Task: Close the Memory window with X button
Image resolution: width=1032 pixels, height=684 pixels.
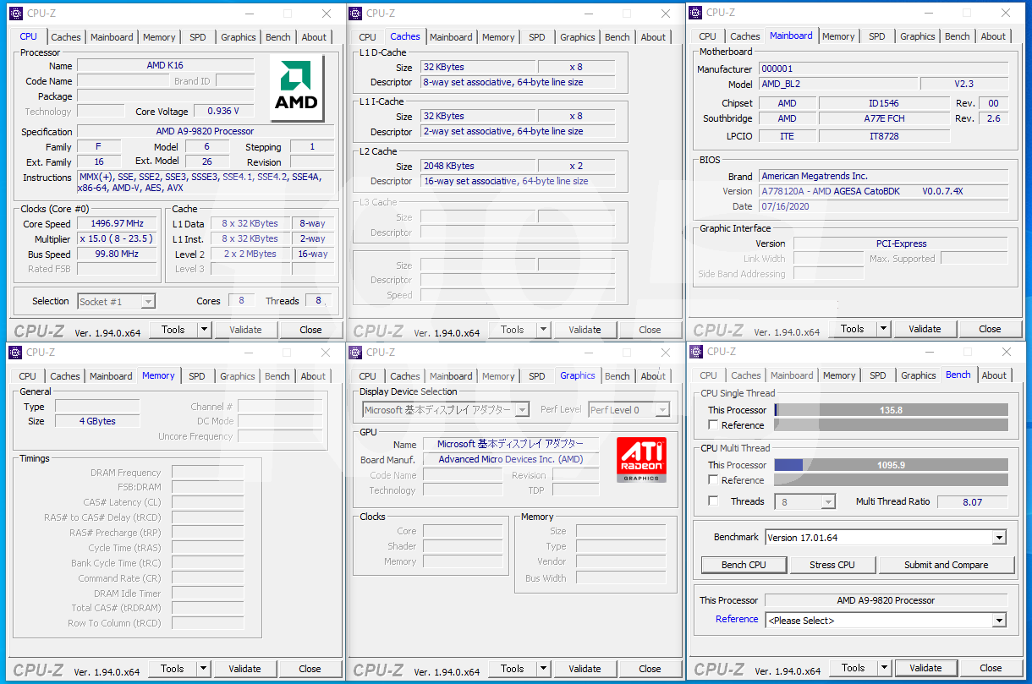Action: click(326, 353)
